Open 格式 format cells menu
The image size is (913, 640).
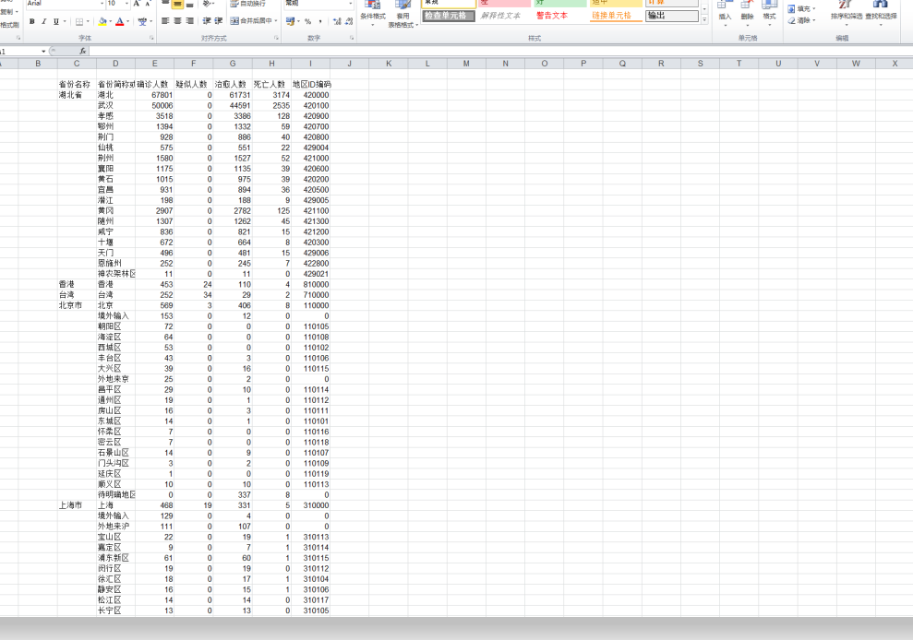[769, 14]
